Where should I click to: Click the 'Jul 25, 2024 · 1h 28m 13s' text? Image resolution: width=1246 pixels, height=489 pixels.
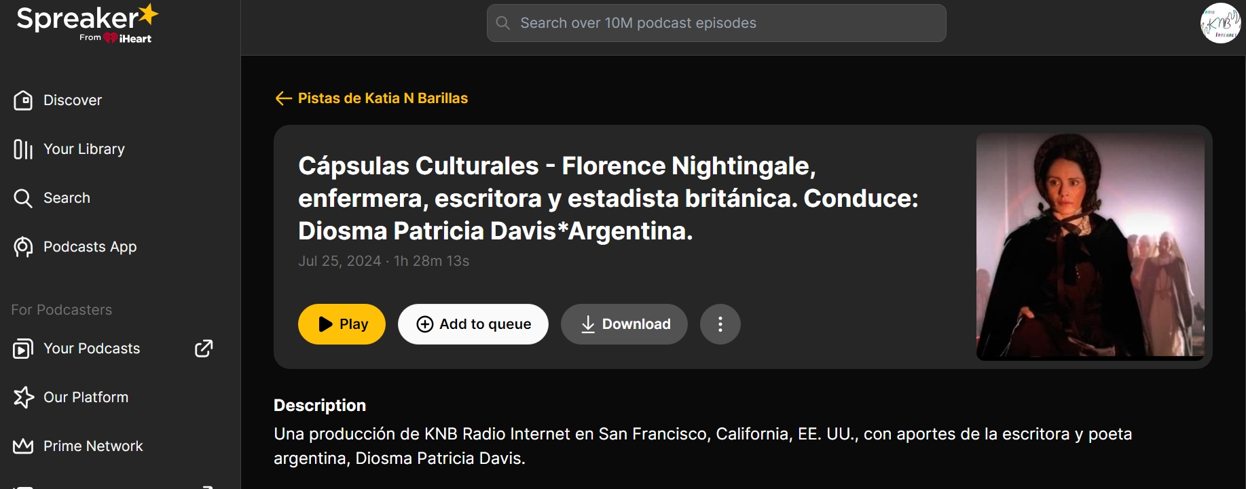pos(384,261)
